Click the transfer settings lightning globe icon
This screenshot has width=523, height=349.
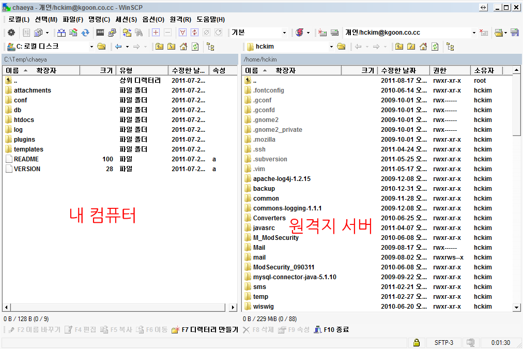300,33
